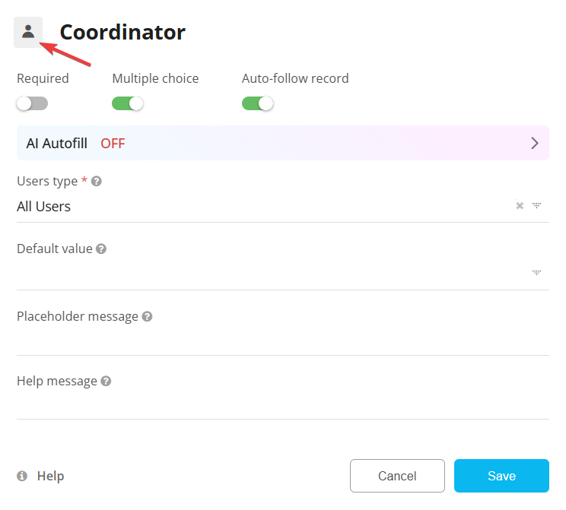Click the help icon next to Users type

(x=97, y=182)
